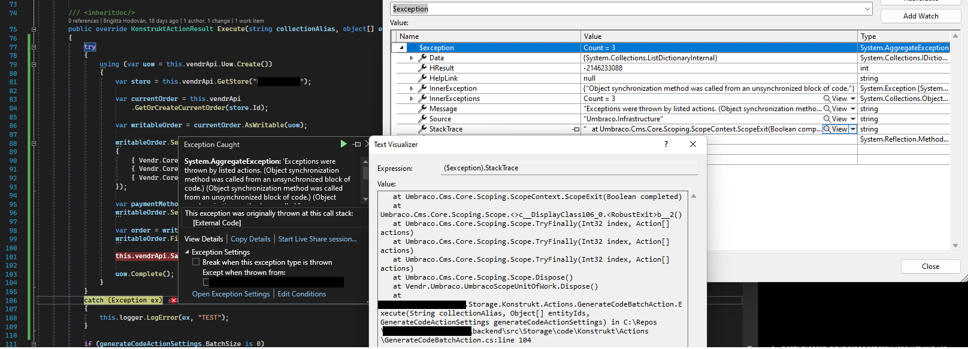Image resolution: width=968 pixels, height=349 pixels.
Task: Click the wrench icon beside Message
Action: pos(422,109)
